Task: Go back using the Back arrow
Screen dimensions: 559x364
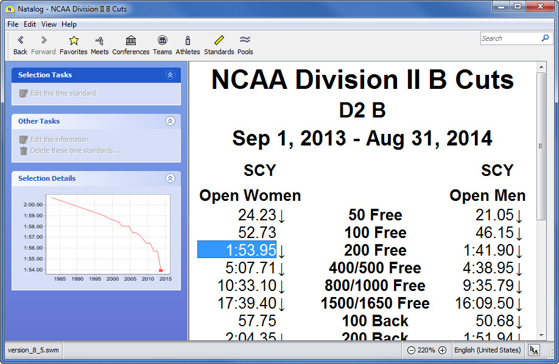Action: click(x=20, y=40)
